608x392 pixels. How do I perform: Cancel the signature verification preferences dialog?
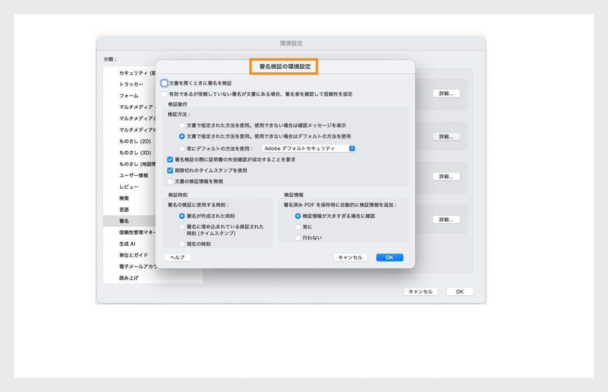click(x=350, y=257)
